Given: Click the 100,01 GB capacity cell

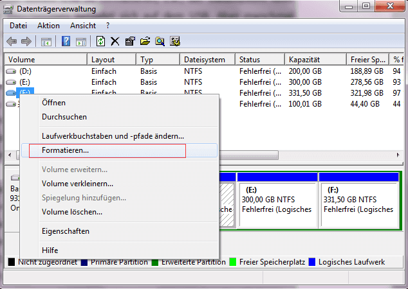Looking at the screenshot, I should [x=305, y=104].
